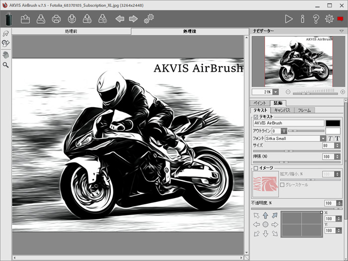Move watermark to top-left arrow
The width and height of the screenshot is (348, 261).
pos(257,215)
